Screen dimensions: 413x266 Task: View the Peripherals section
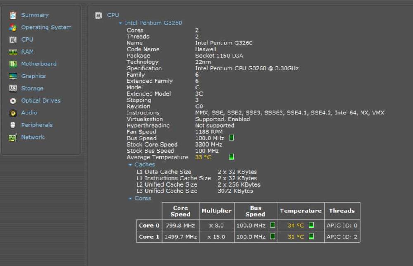(x=37, y=125)
